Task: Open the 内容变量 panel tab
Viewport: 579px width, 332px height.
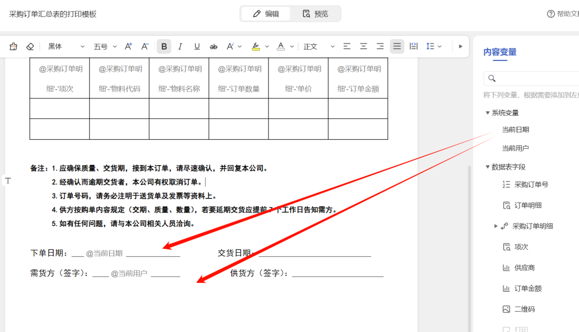Action: click(500, 52)
